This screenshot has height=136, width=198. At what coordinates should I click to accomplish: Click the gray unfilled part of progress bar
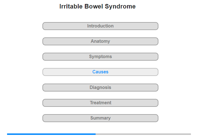point(143,134)
